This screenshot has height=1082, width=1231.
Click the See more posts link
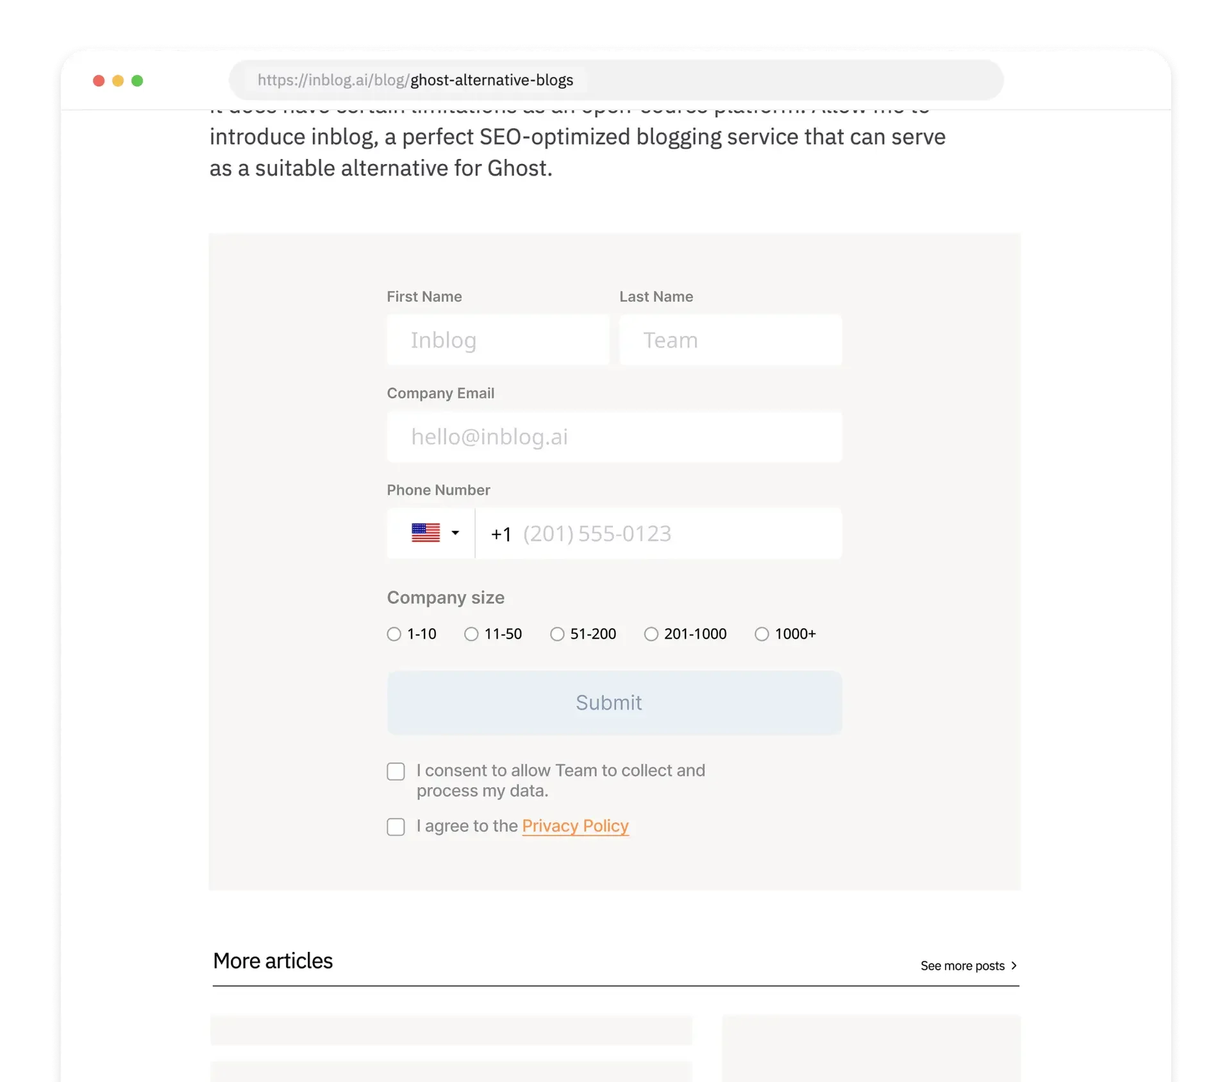pyautogui.click(x=962, y=965)
